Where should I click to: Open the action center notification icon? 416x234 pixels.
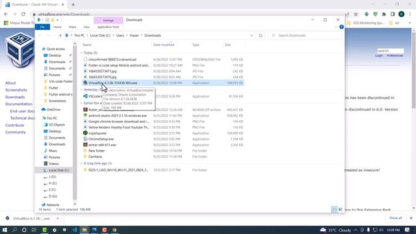pyautogui.click(x=408, y=229)
